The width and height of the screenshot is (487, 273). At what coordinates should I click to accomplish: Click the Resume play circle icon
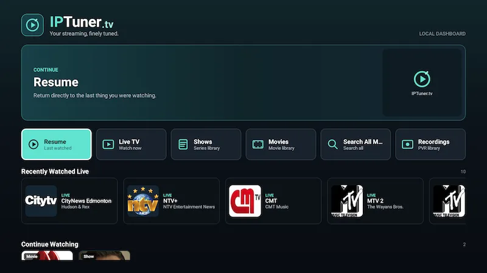click(33, 144)
